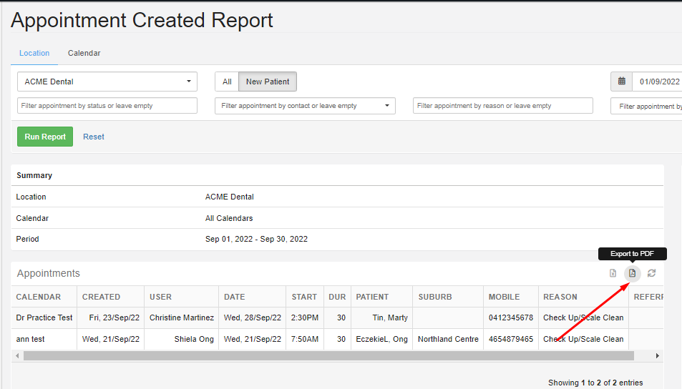
Task: Click the 01/09/2022 date field
Action: click(x=657, y=82)
